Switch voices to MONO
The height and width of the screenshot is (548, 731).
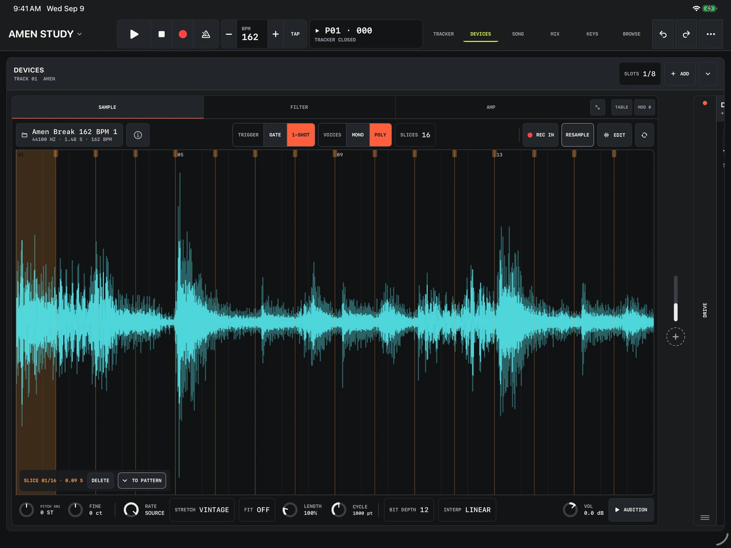(358, 135)
